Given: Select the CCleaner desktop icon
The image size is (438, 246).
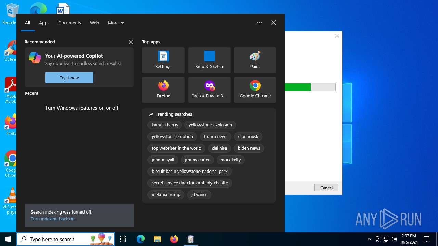Looking at the screenshot, I should point(10,51).
